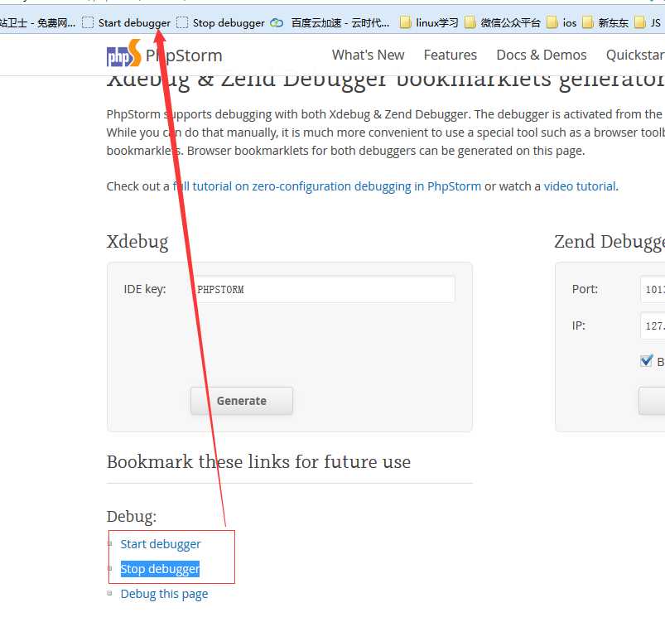Click the highlighted Stop debugger link
This screenshot has width=665, height=617.
160,569
